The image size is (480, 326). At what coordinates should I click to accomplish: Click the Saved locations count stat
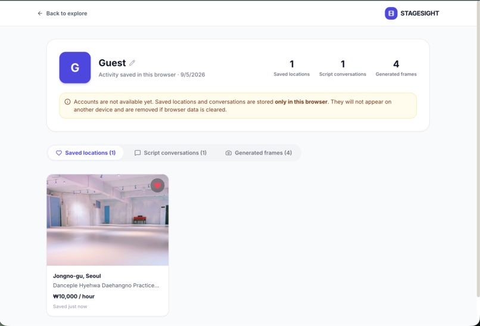(292, 68)
